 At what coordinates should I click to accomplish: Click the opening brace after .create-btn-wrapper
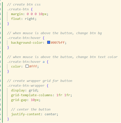coord(48,86)
